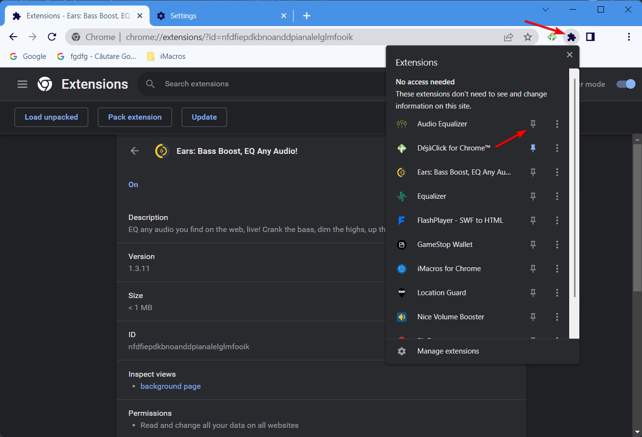This screenshot has width=642, height=437.
Task: Click the Manage extensions gear icon
Action: (401, 351)
